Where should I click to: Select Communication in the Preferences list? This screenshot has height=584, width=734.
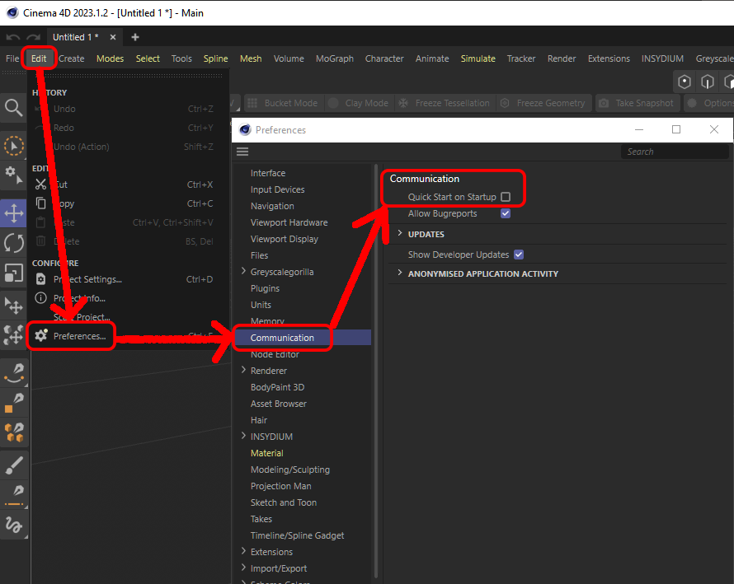(x=282, y=338)
